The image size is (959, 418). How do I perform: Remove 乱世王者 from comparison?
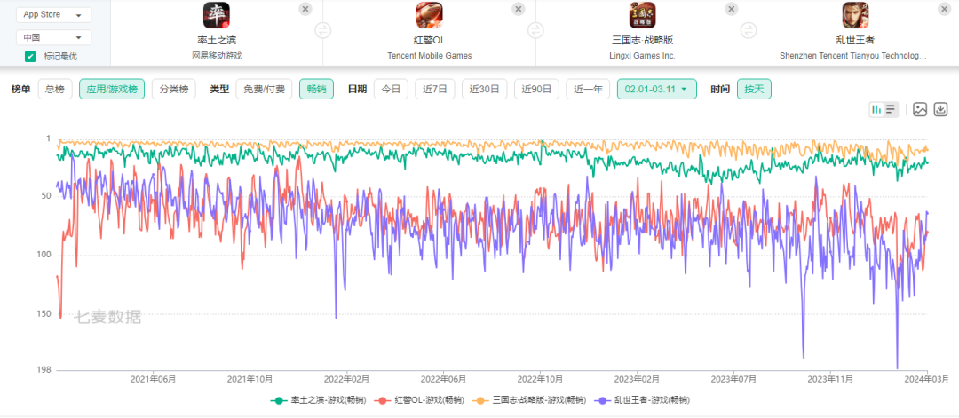coord(944,9)
